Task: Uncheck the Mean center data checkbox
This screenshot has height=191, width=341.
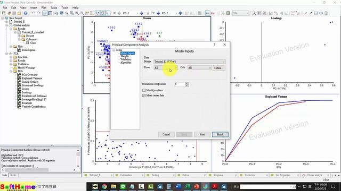Action: (144, 95)
